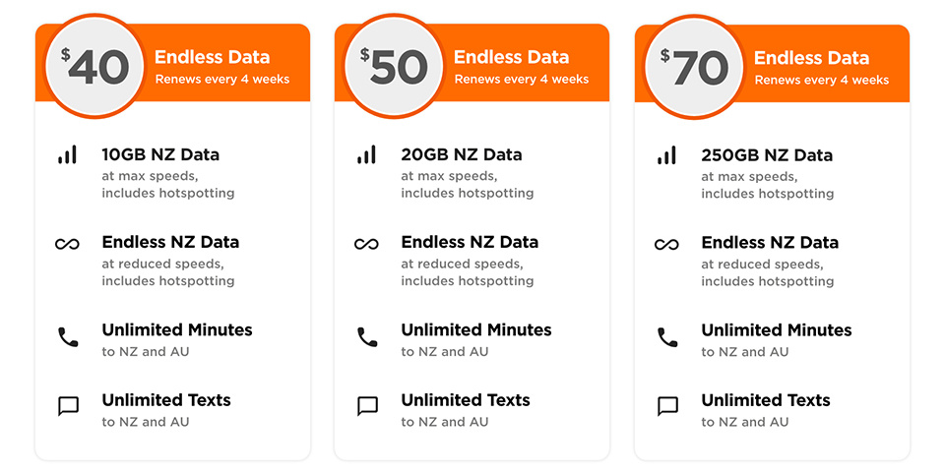The height and width of the screenshot is (472, 945).
Task: Click the phone icon on $40 plan
Action: tap(68, 337)
